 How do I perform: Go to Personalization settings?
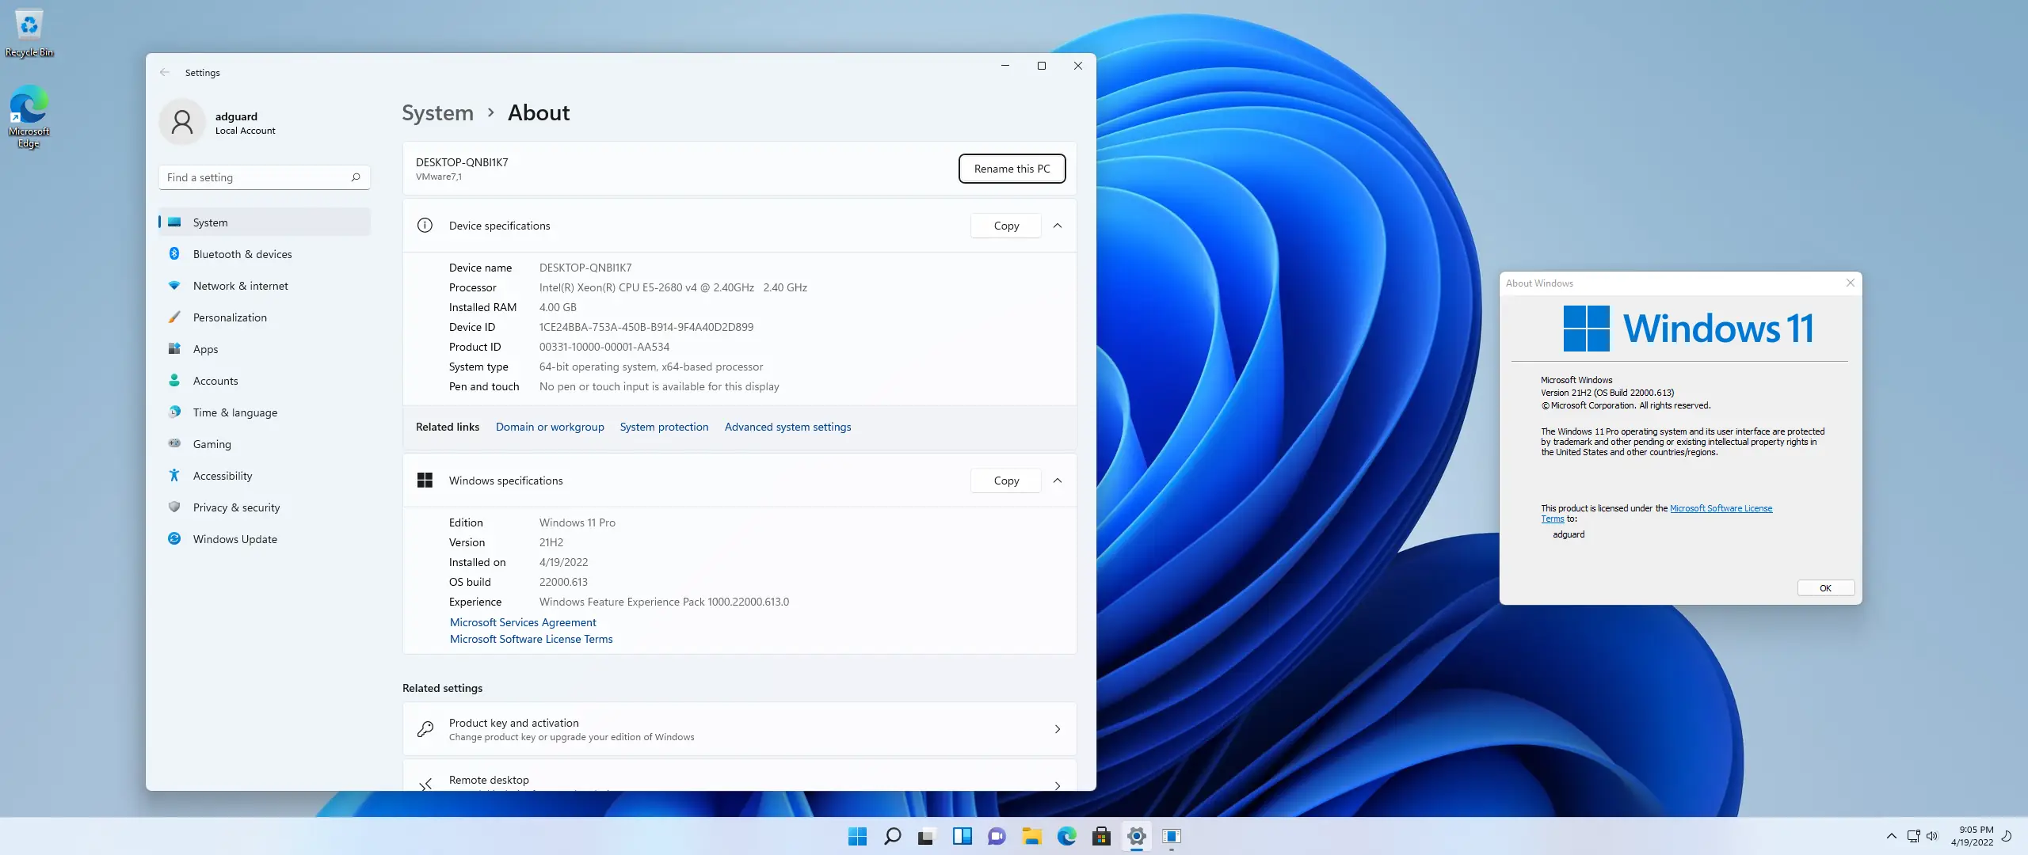click(x=230, y=317)
